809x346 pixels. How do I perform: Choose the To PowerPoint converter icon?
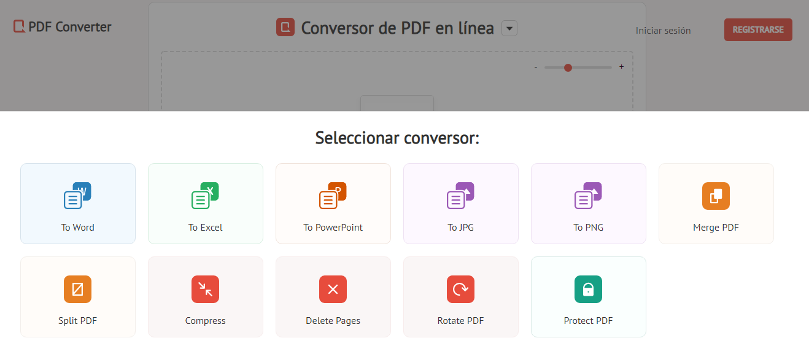pos(333,196)
